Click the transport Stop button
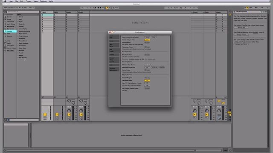 98,8
